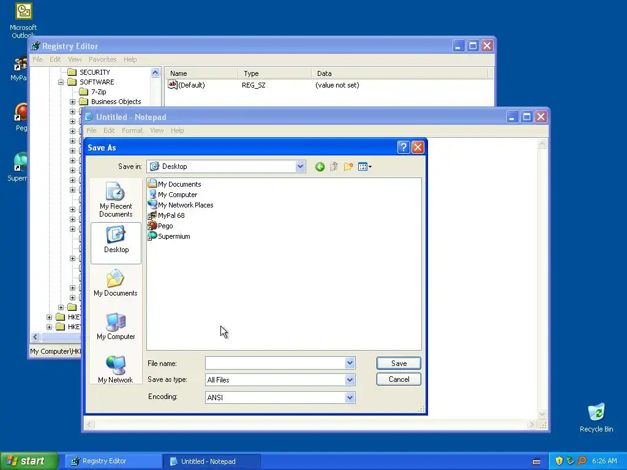
Task: Close the Save As dialog
Action: pyautogui.click(x=418, y=147)
